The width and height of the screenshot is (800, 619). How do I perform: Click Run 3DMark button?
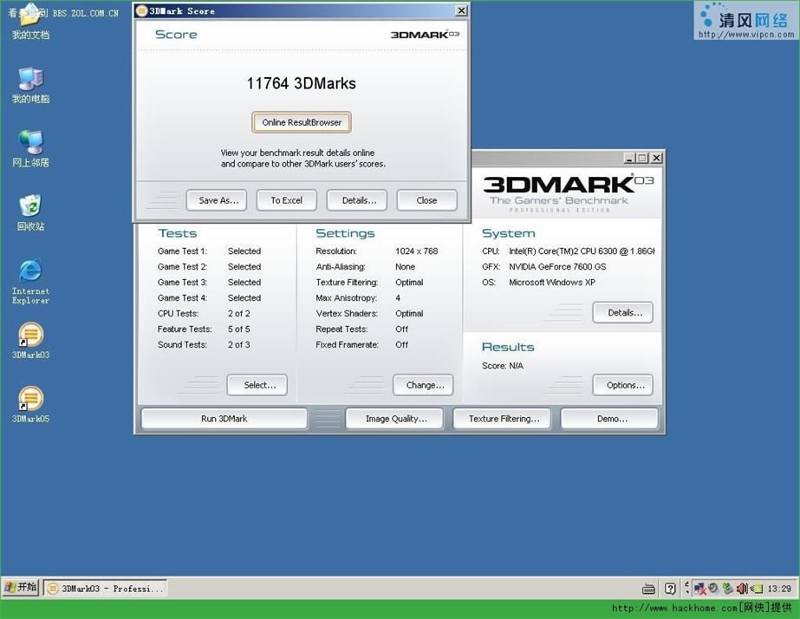coord(224,419)
